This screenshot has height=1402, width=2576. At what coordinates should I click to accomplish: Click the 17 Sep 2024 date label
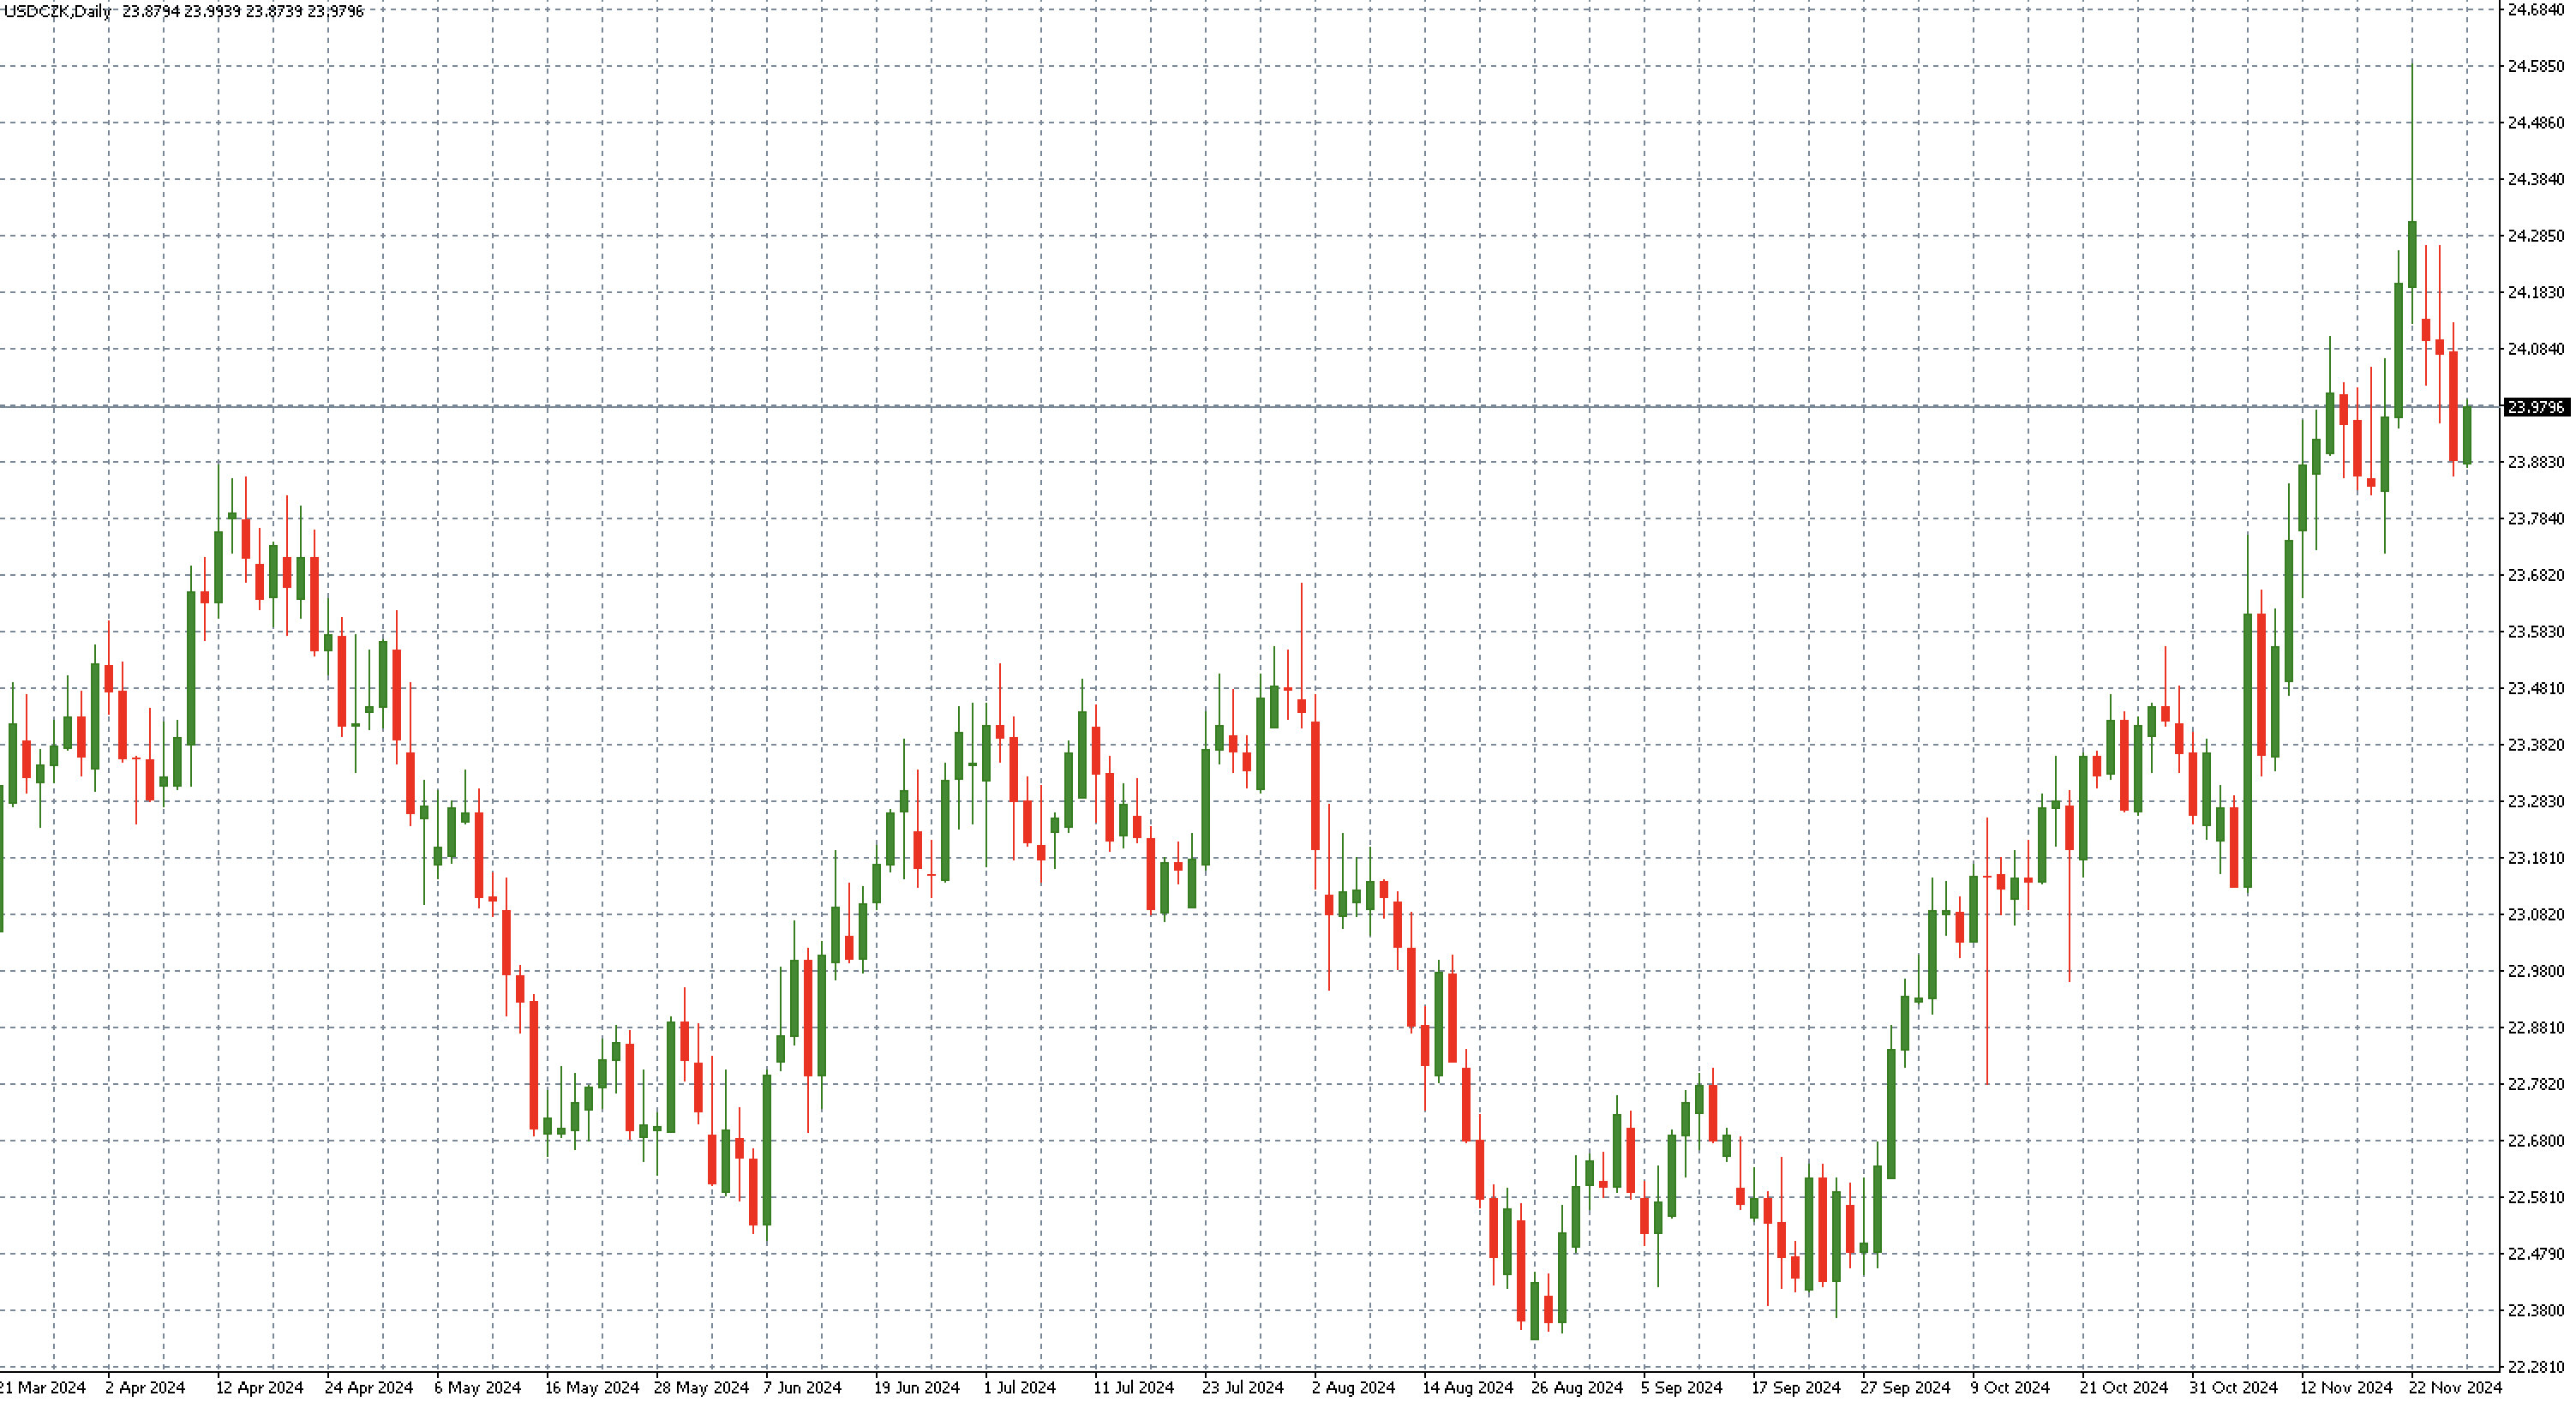[1796, 1388]
